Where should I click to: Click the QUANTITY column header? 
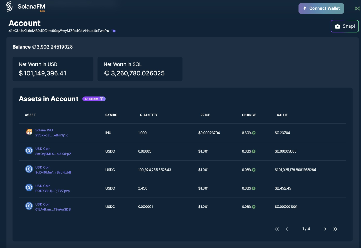click(x=149, y=115)
